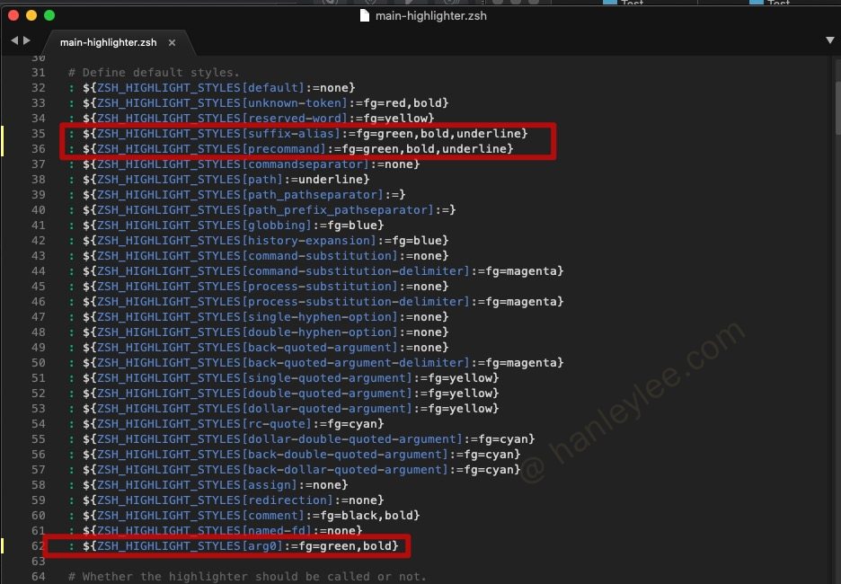The image size is (841, 584).
Task: Click the next tab right arrow
Action: tap(27, 41)
